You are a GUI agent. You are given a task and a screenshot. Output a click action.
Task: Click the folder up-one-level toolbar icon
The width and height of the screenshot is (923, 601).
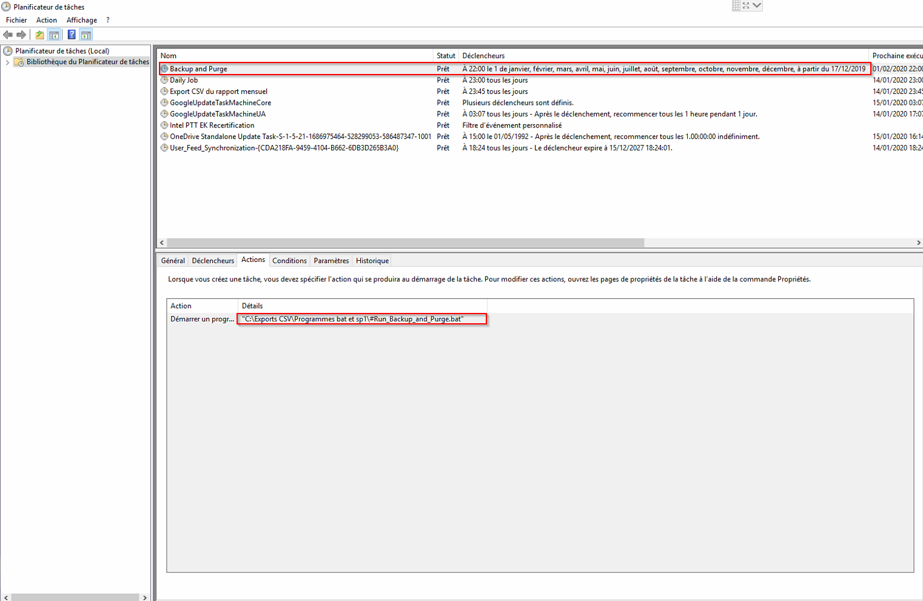40,35
